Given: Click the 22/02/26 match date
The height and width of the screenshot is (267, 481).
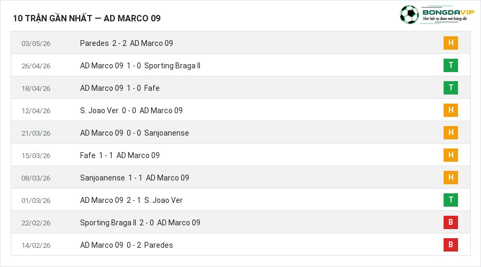Looking at the screenshot, I should [36, 223].
